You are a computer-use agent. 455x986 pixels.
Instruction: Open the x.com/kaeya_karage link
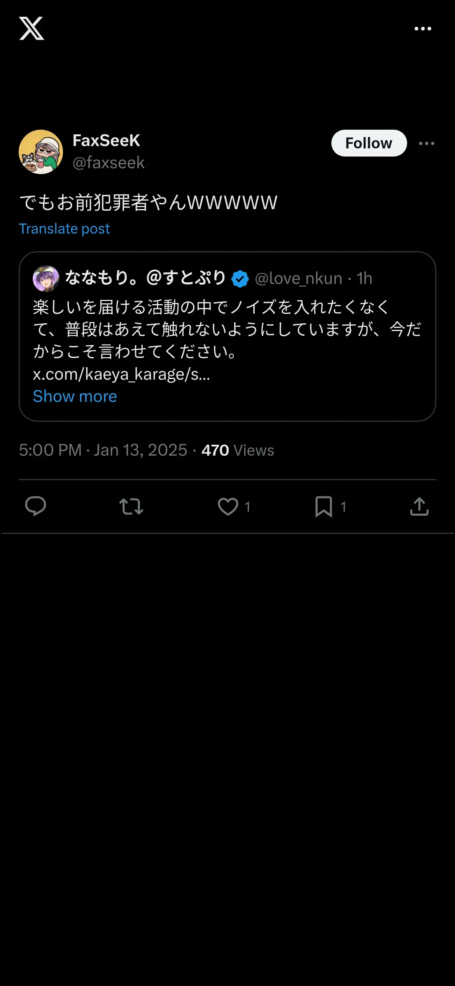(121, 374)
